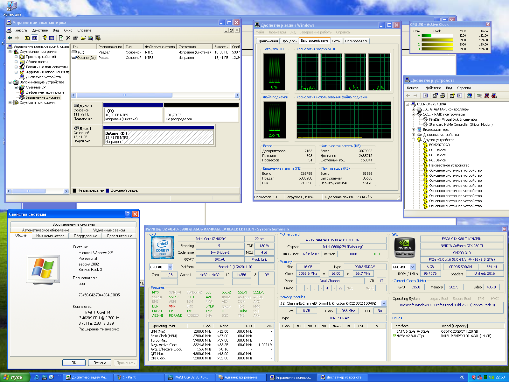Open the CPU #0 dropdown in HWiNFO

point(170,267)
